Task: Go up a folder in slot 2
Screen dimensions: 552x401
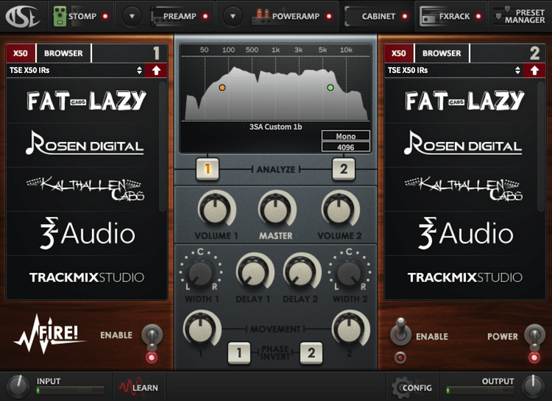Action: 534,71
